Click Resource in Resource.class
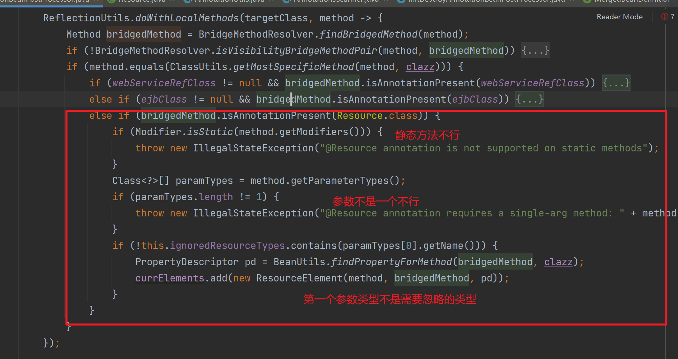678x359 pixels. coord(360,115)
